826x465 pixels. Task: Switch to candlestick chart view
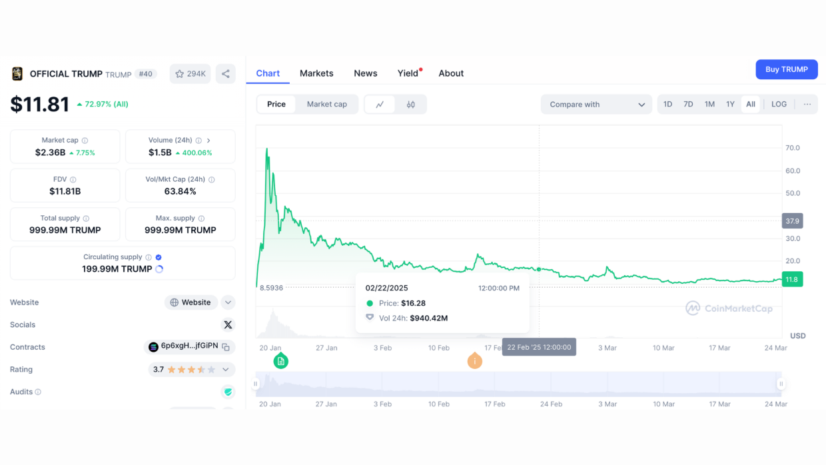point(411,105)
